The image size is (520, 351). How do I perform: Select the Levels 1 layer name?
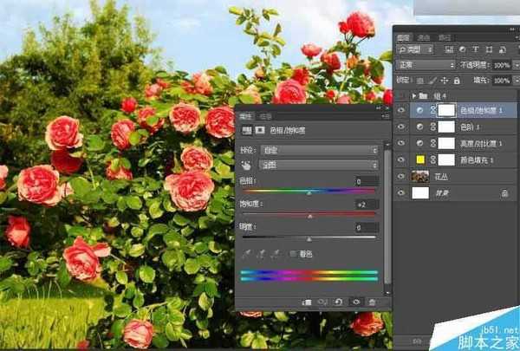point(470,127)
